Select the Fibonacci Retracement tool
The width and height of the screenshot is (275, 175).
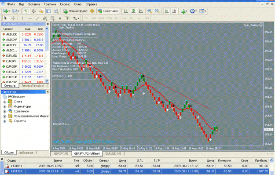point(52,18)
